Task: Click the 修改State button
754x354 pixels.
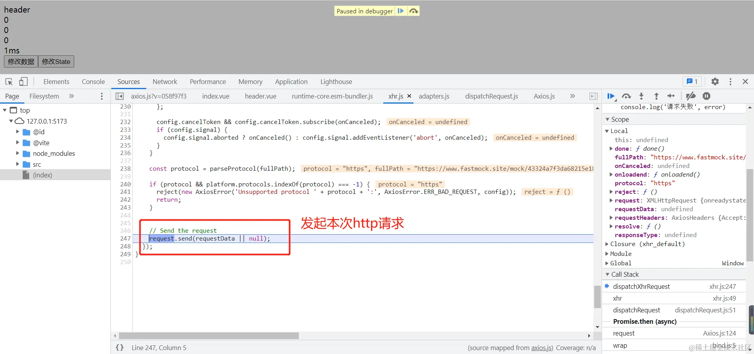Action: [56, 62]
